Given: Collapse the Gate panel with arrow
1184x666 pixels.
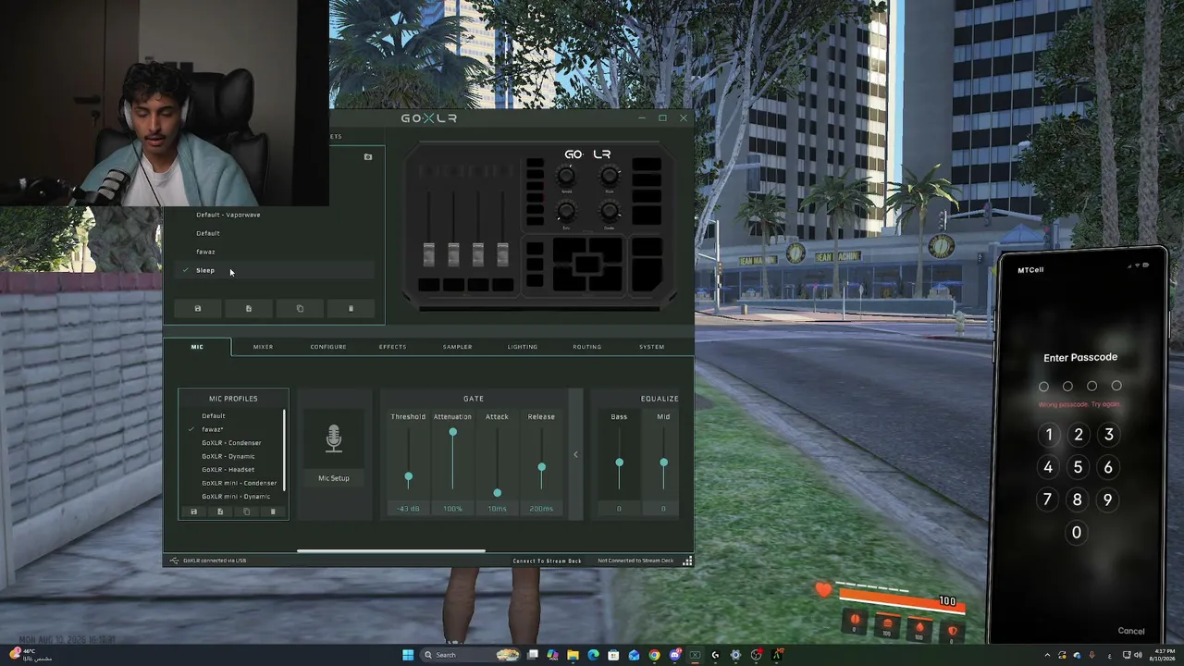Looking at the screenshot, I should coord(575,454).
